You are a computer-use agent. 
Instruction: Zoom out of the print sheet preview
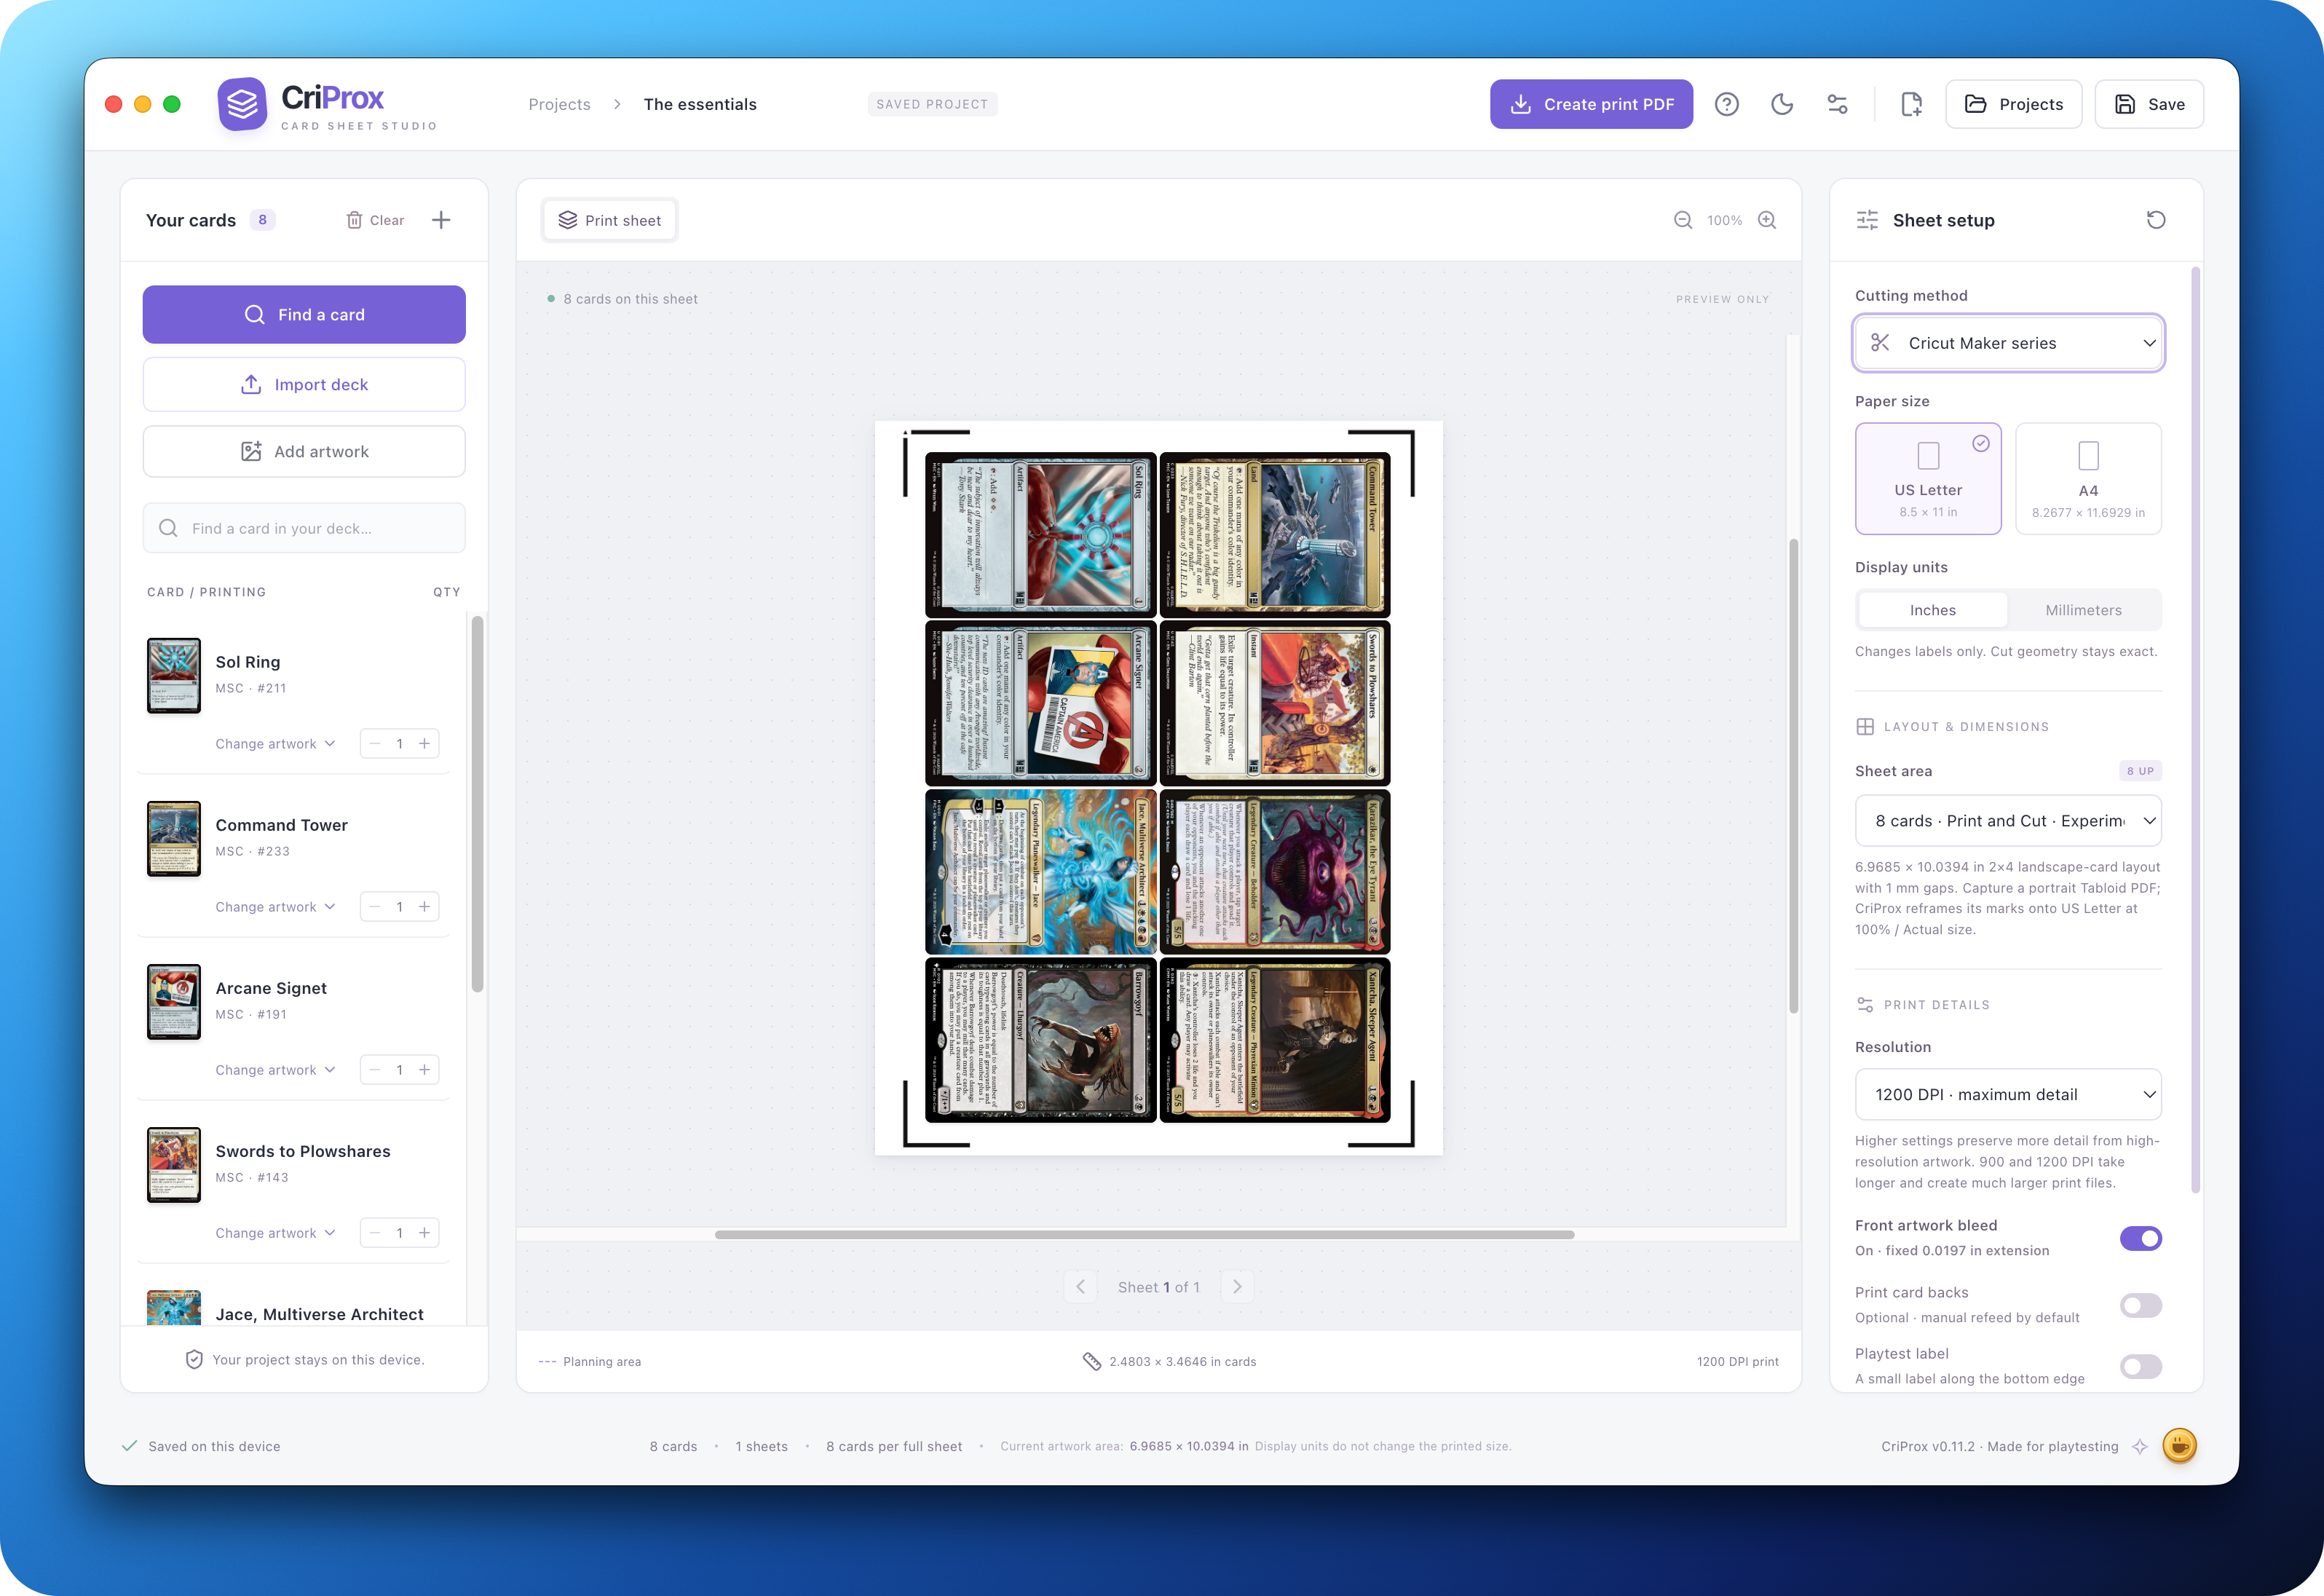pyautogui.click(x=1683, y=220)
